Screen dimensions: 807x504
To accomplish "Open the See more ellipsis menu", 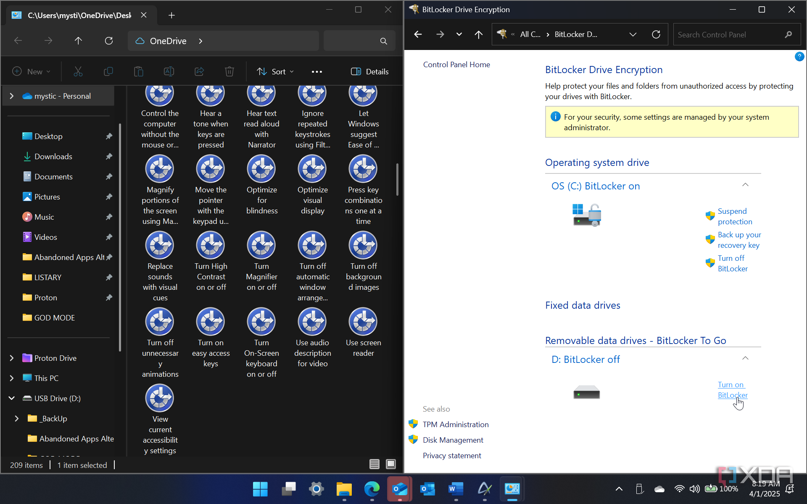I will tap(317, 72).
